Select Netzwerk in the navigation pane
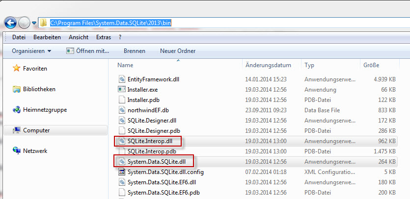 tap(35, 150)
